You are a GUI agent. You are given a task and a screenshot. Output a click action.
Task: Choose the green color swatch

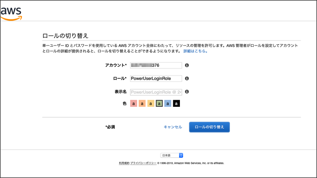[159, 104]
